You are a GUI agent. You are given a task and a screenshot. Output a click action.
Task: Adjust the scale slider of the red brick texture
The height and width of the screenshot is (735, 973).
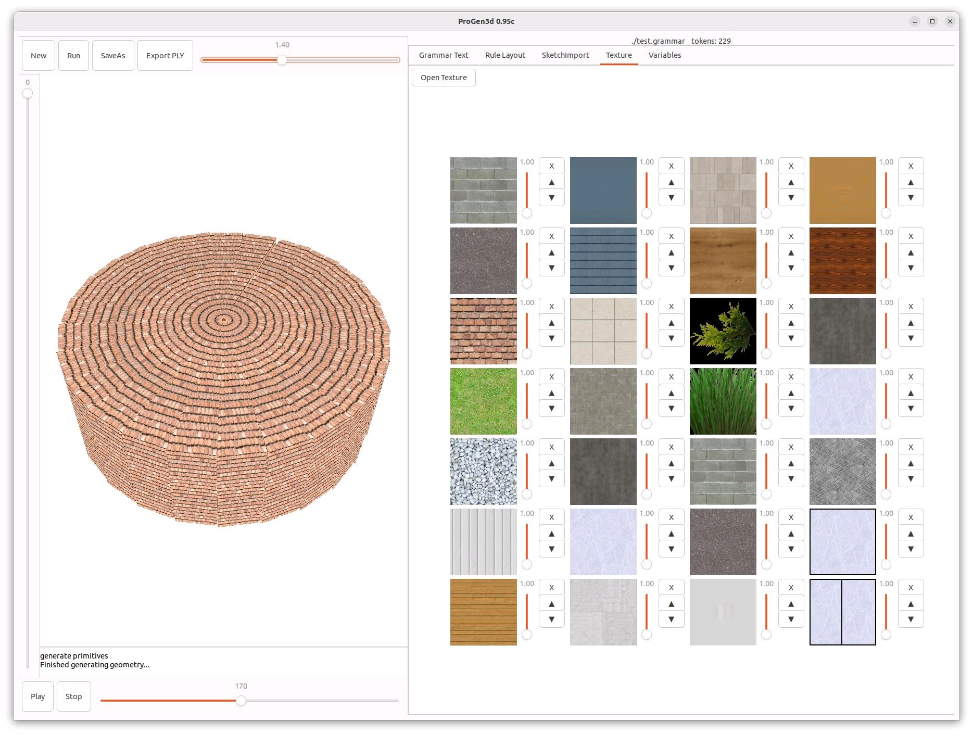click(527, 333)
